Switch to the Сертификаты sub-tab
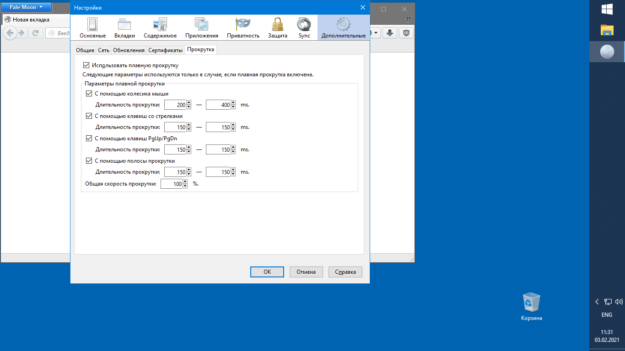 click(x=165, y=50)
